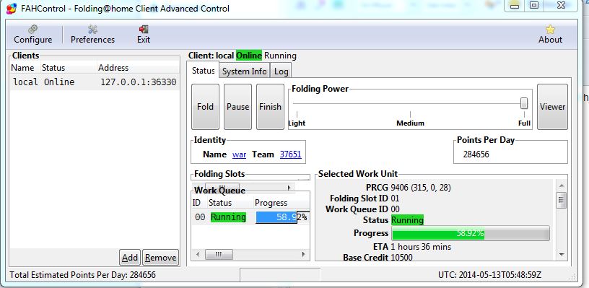Click the green 58.92% progress bar

click(471, 233)
